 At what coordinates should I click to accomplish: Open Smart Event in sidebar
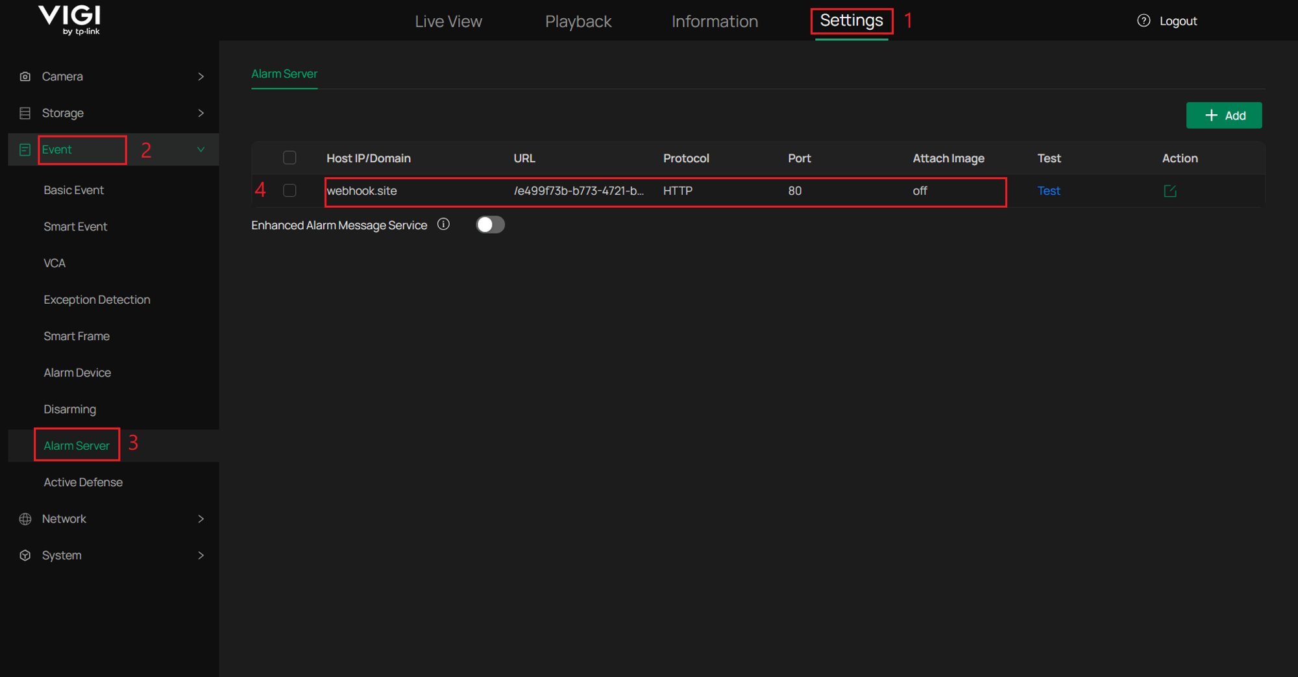[x=75, y=227]
